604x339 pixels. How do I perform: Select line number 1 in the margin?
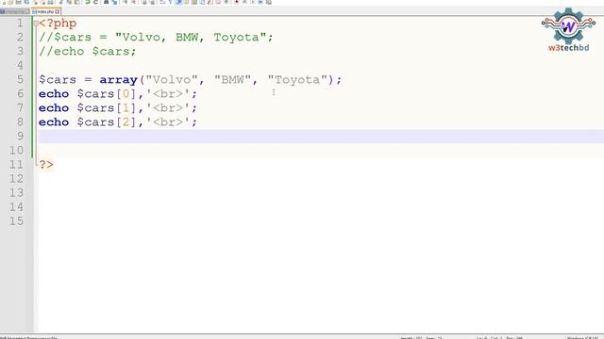(x=20, y=23)
